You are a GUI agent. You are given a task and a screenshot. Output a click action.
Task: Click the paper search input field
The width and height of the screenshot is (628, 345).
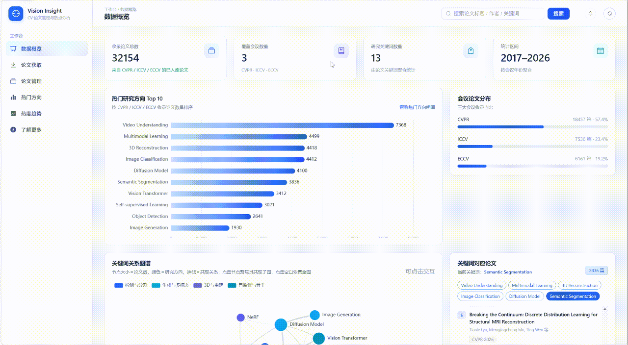click(x=493, y=14)
